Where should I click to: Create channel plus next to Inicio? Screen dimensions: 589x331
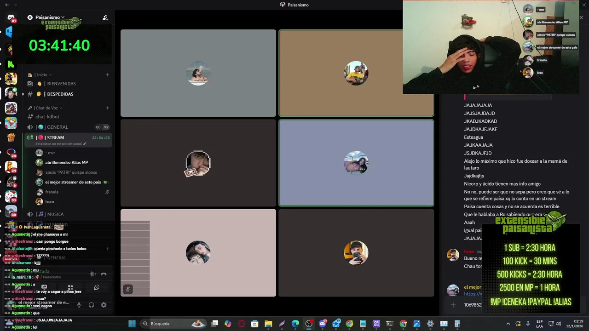click(107, 75)
